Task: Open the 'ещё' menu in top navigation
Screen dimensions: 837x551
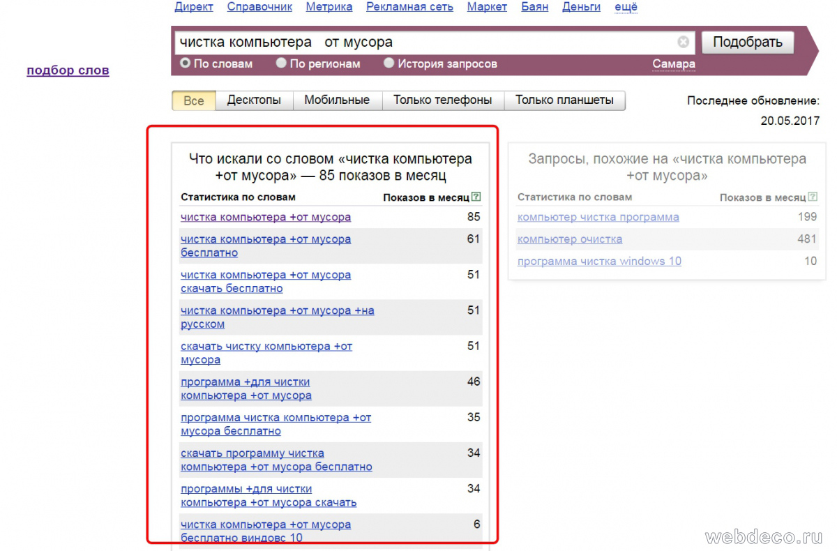Action: (626, 7)
